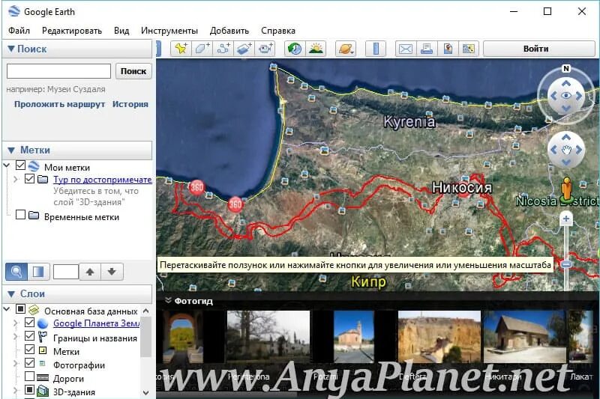
Task: Uncheck the Метки layer checkbox
Action: (29, 349)
